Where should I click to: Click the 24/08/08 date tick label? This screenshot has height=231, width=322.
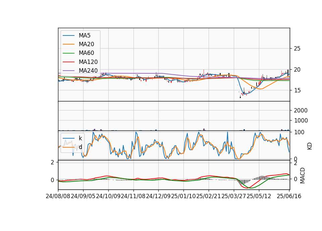(58, 196)
